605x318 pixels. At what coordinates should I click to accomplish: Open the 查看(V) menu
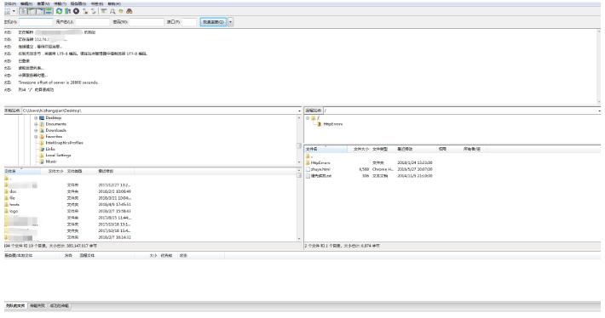click(x=43, y=4)
